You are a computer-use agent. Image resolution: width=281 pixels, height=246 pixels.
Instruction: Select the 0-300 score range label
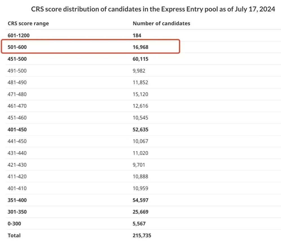(x=14, y=224)
